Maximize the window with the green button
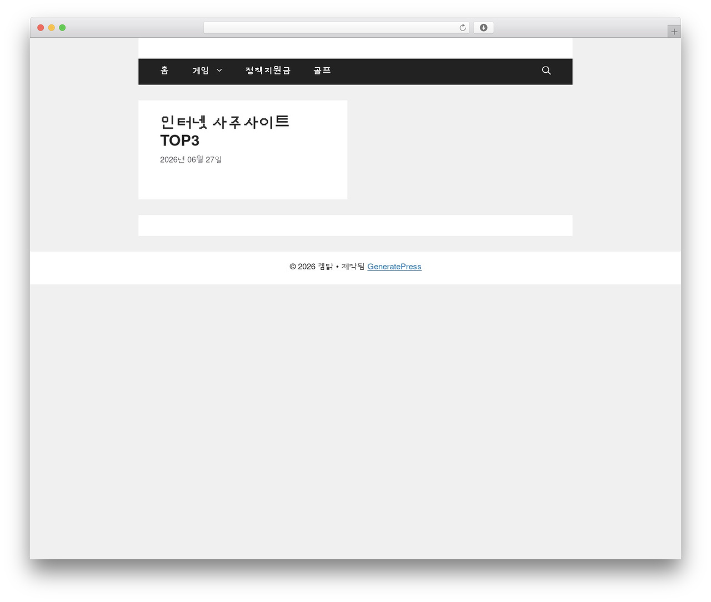Viewport: 711px width, 602px height. point(62,28)
